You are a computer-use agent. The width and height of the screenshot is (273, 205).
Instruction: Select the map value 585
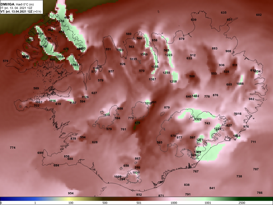pyautogui.click(x=160, y=142)
